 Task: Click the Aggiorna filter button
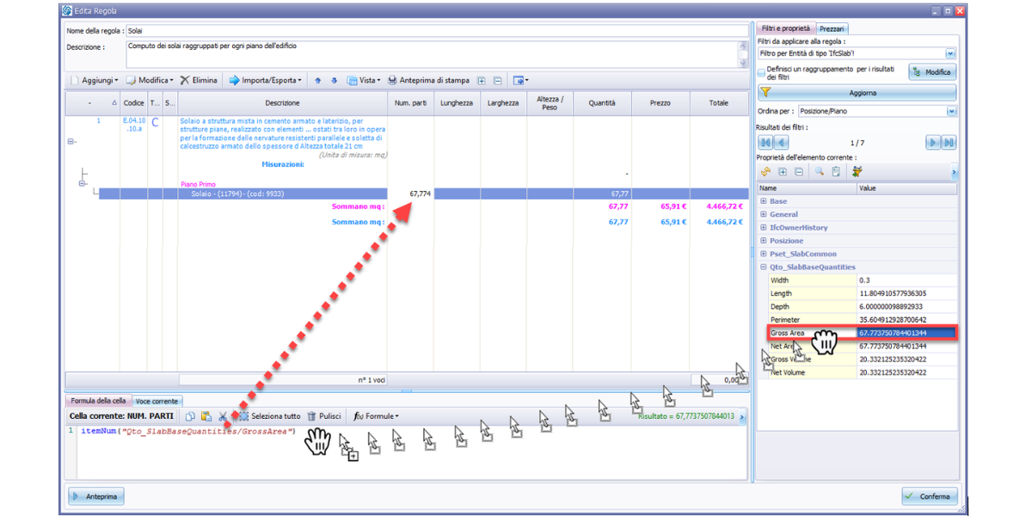pos(857,93)
